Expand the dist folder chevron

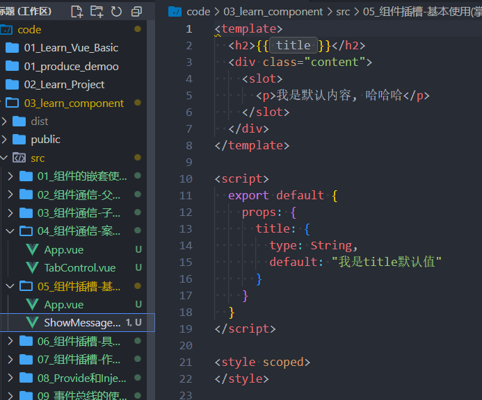coord(4,122)
